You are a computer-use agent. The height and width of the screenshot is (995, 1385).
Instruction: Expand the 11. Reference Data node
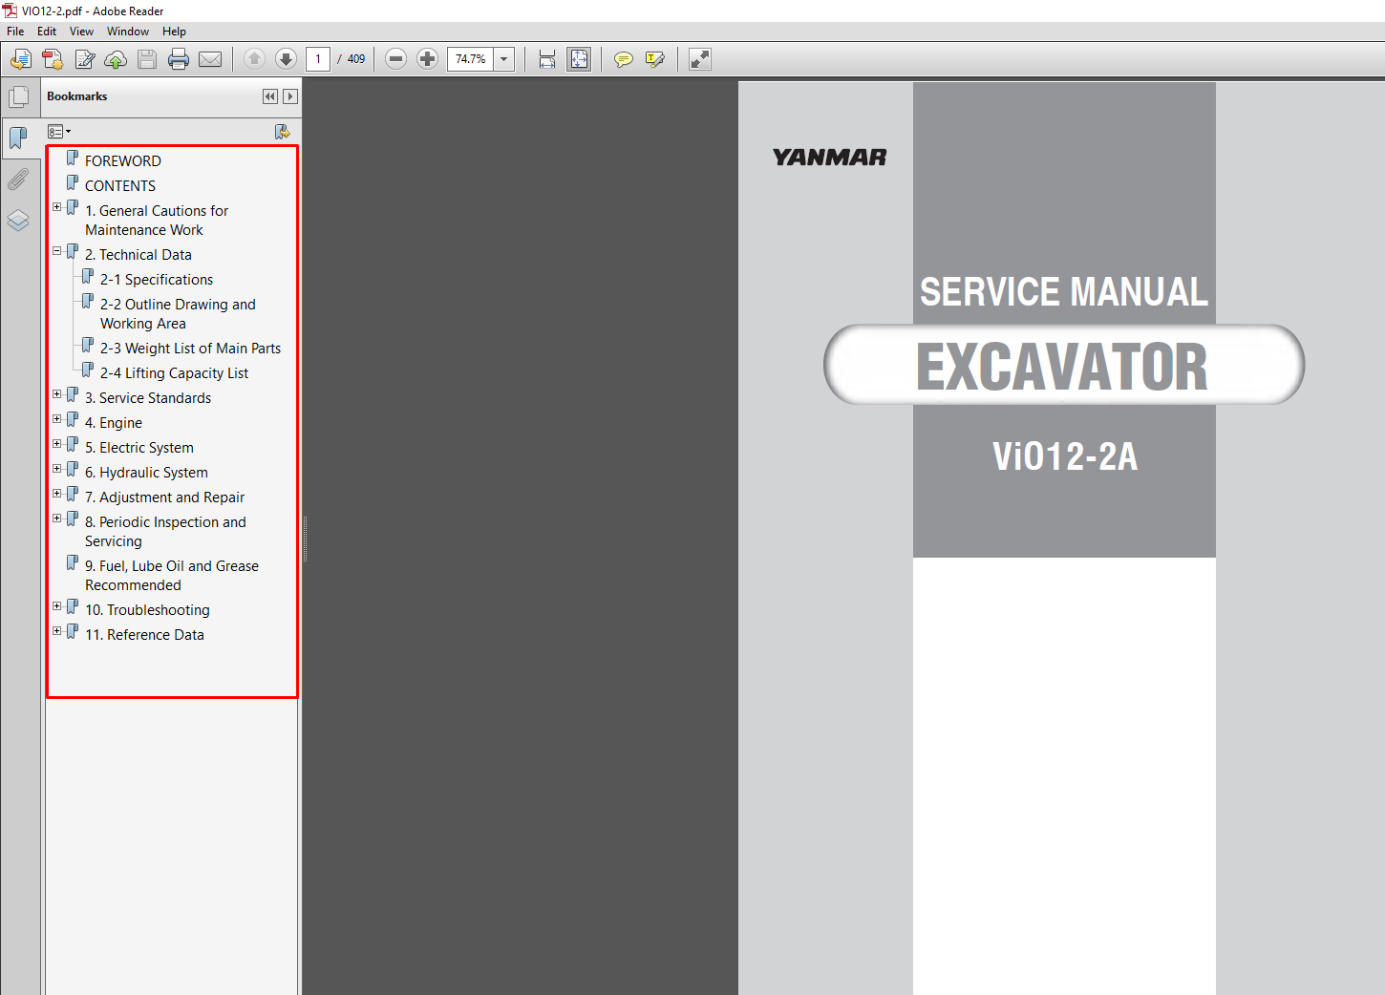[57, 631]
